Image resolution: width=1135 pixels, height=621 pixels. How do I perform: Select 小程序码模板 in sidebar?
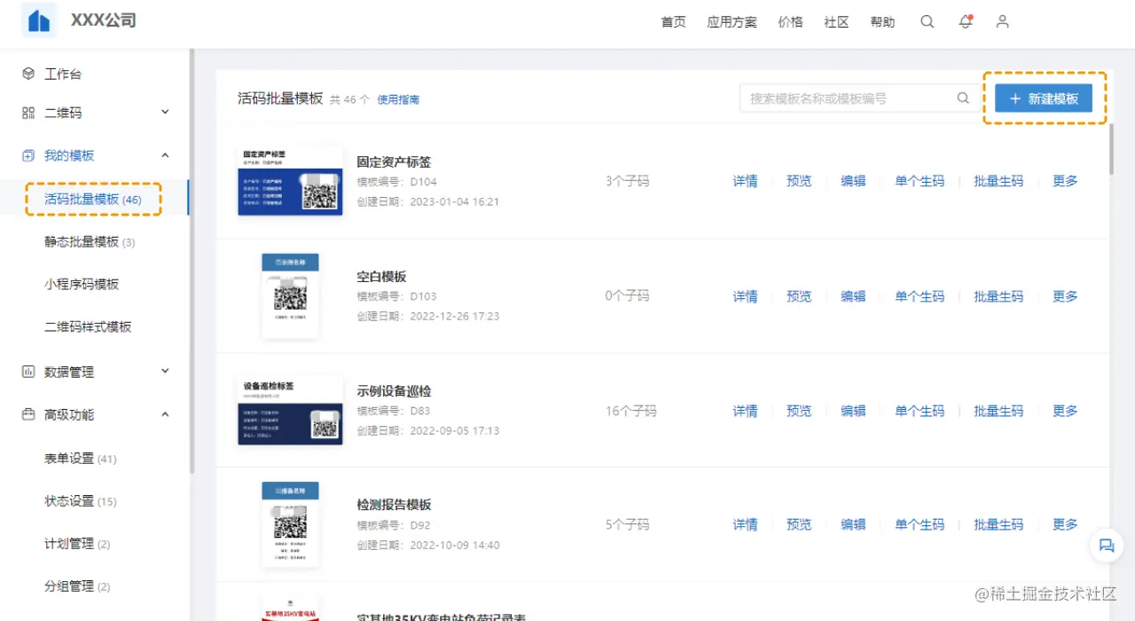82,285
